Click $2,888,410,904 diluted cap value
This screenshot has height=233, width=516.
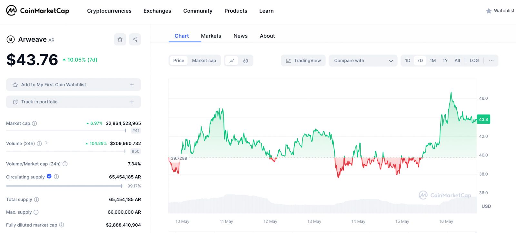click(x=124, y=225)
